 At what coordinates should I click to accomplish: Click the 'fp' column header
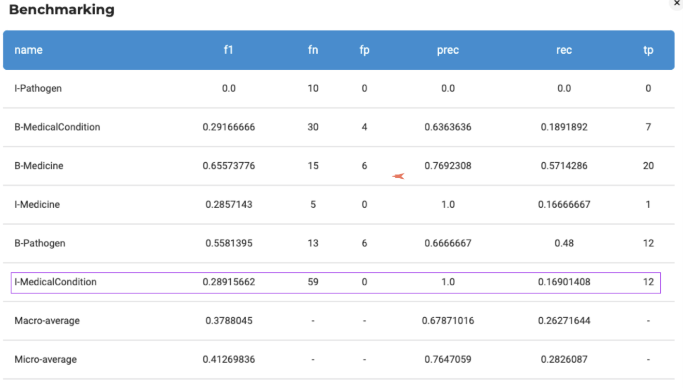click(364, 50)
